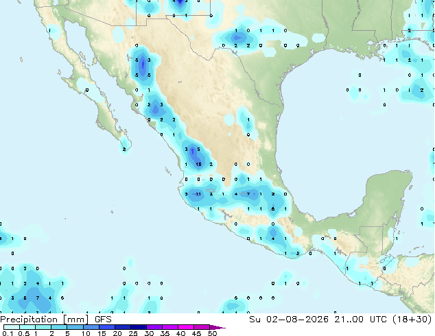This screenshot has width=435, height=336.
Task: Click the 'Precipitation [mm]' title text
Action: (45, 320)
